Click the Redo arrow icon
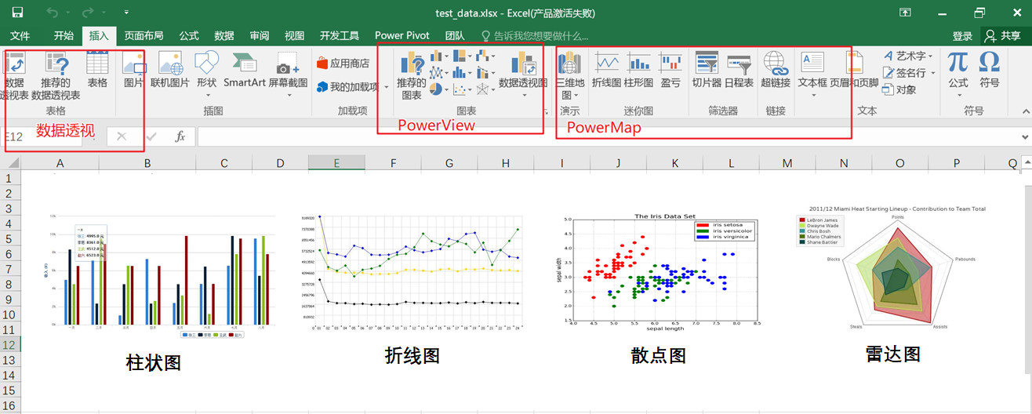The width and height of the screenshot is (1032, 414). click(x=88, y=13)
